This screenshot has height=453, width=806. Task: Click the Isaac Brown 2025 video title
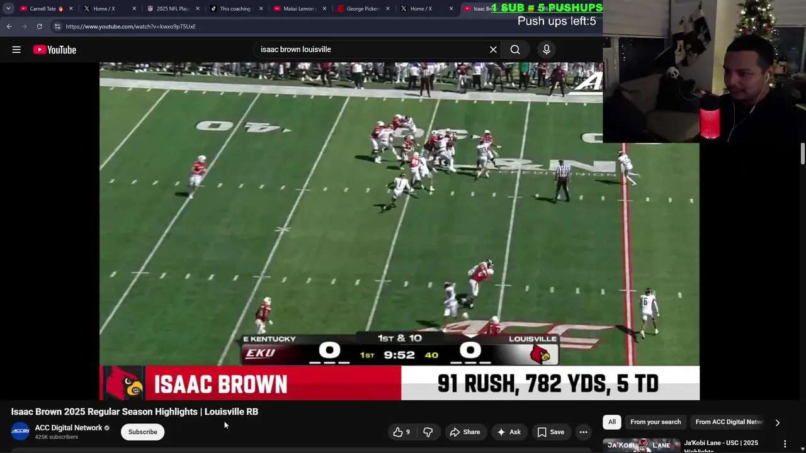click(135, 411)
